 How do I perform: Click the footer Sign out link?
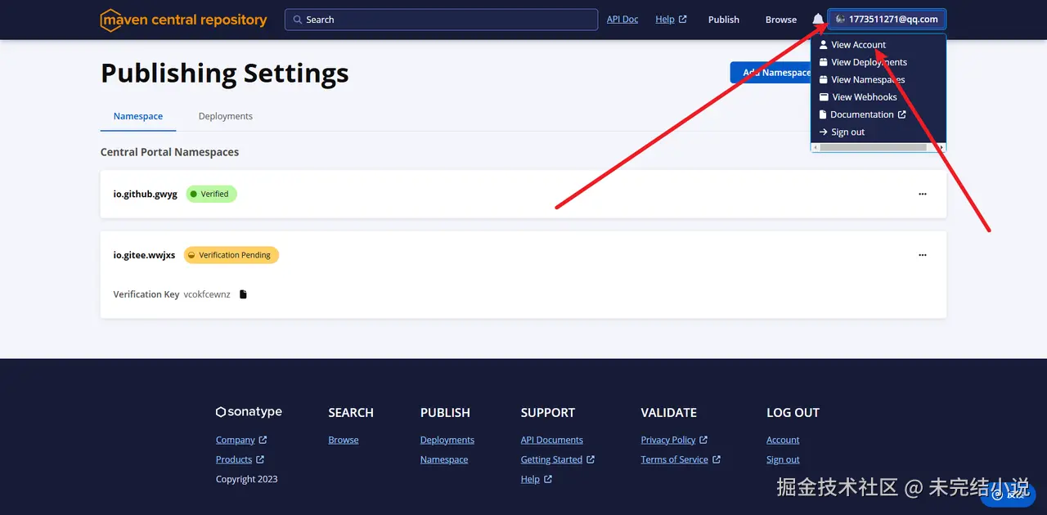[x=783, y=459]
